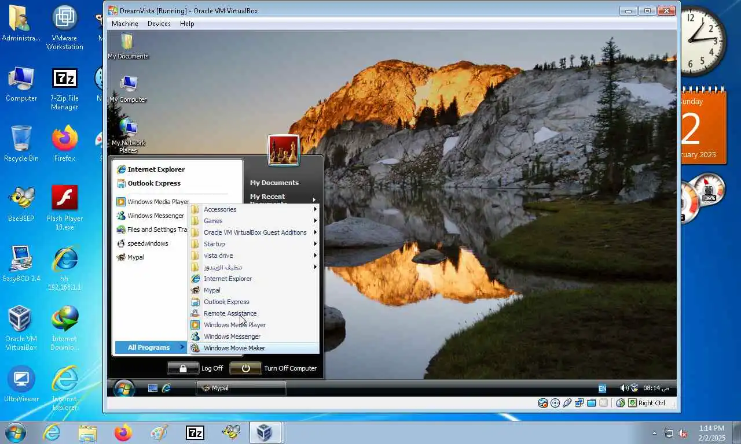Open Files and Settings Transfer Wizard entry
The image size is (741, 444).
[x=151, y=230]
